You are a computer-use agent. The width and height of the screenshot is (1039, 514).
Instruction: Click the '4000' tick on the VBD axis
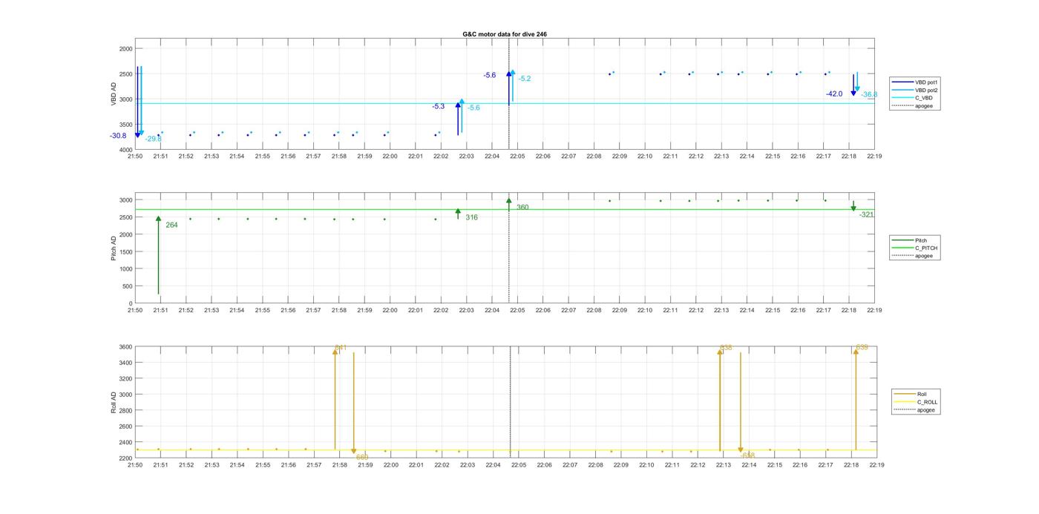point(126,150)
